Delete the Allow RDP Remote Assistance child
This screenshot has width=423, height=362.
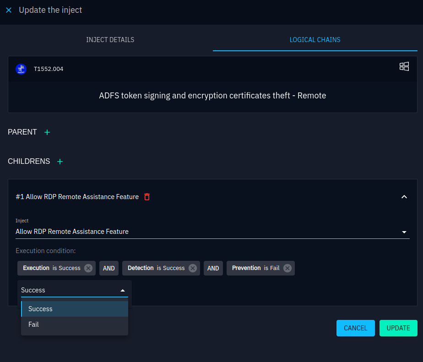tap(147, 197)
